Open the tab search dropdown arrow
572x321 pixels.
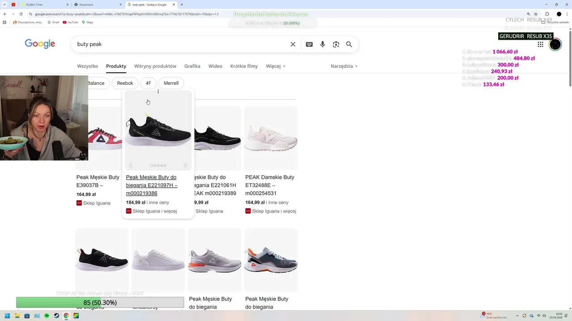pyautogui.click(x=5, y=4)
